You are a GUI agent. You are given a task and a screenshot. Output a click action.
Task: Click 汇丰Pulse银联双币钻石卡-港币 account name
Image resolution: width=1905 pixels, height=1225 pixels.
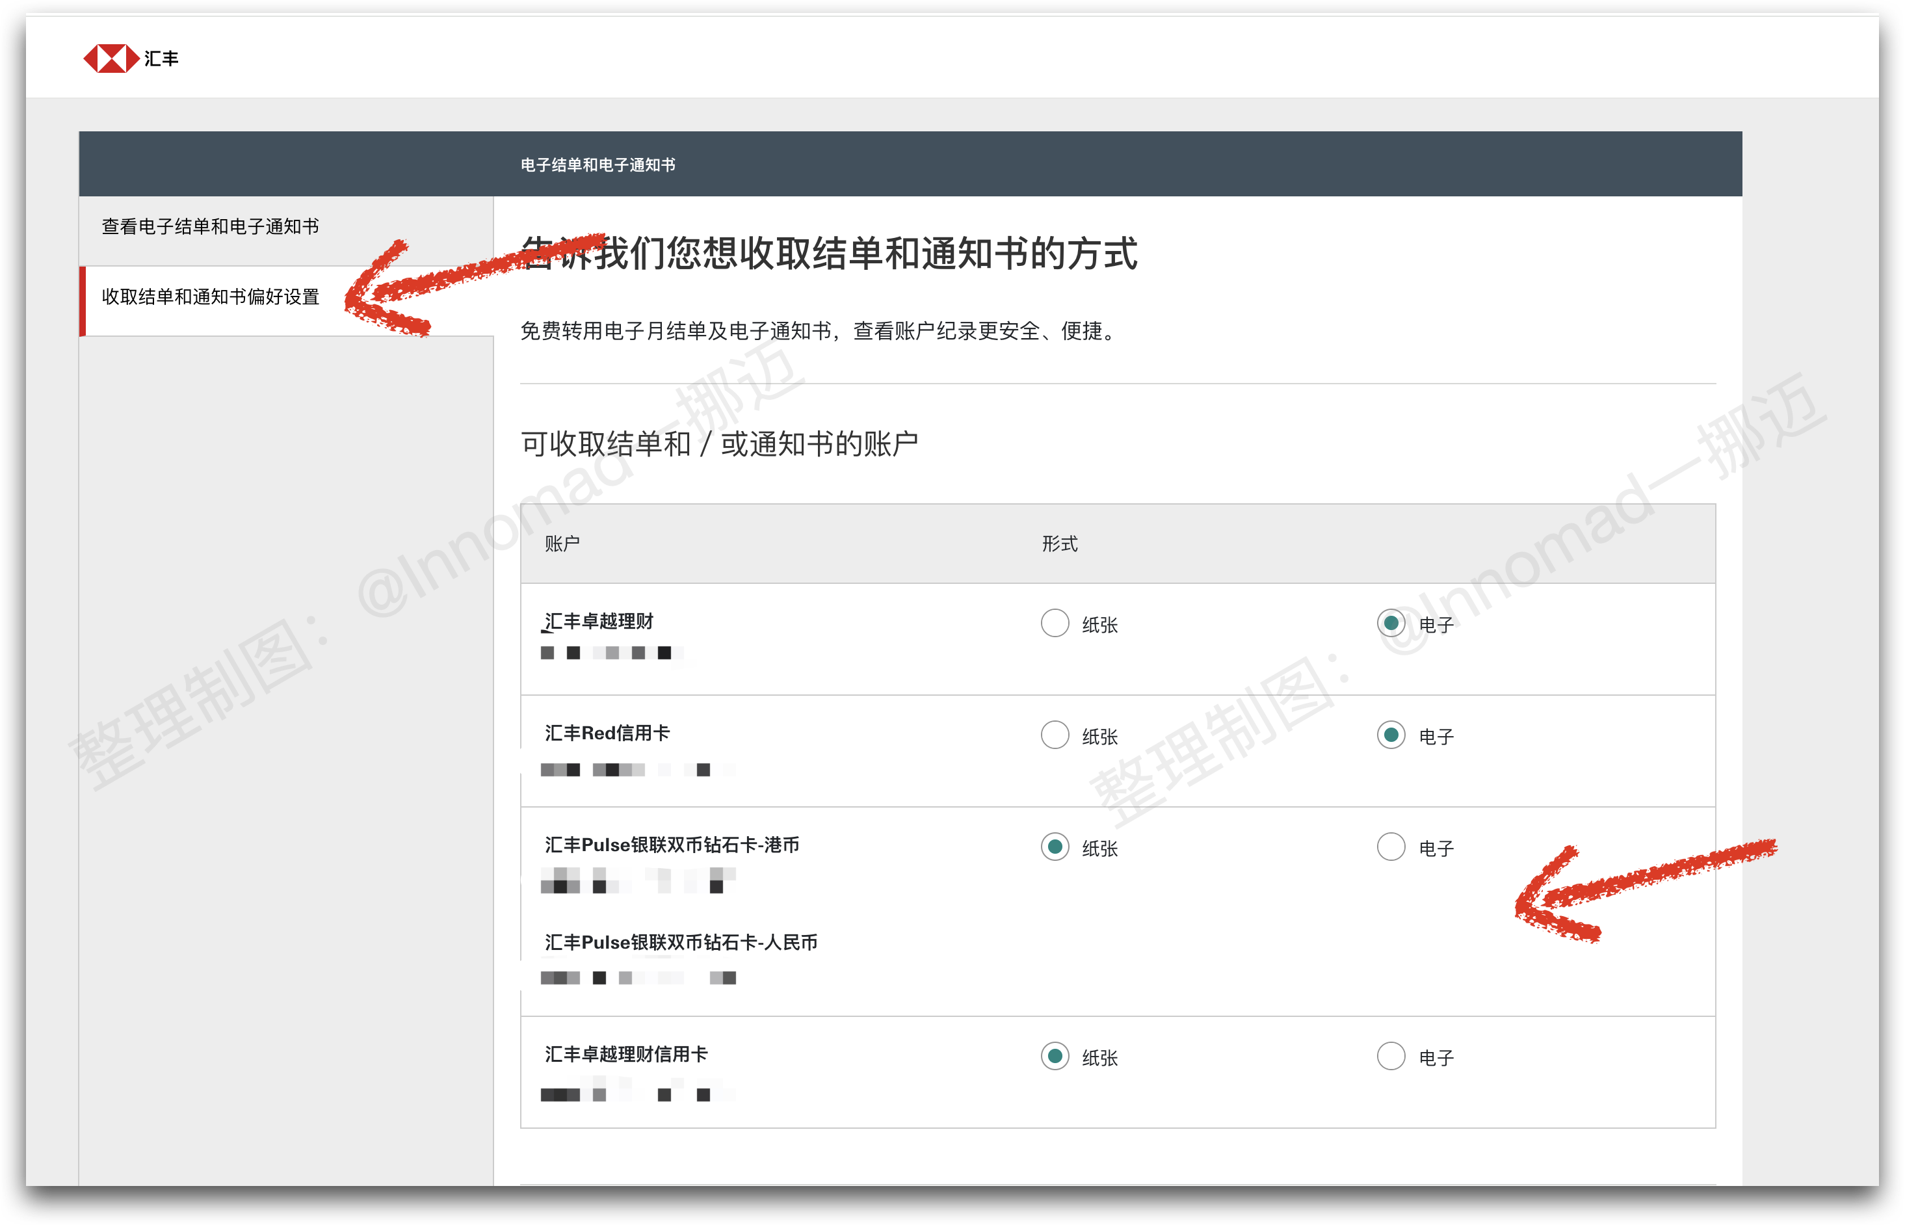[x=672, y=845]
